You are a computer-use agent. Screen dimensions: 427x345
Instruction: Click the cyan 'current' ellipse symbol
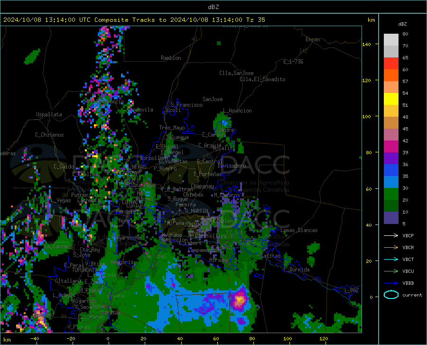[x=391, y=295]
